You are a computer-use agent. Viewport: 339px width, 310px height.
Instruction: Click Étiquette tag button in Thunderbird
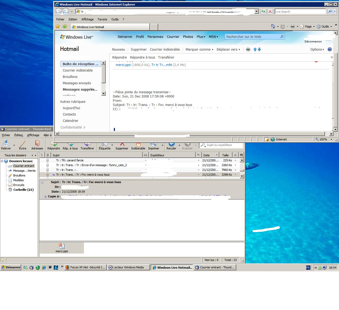(105, 146)
